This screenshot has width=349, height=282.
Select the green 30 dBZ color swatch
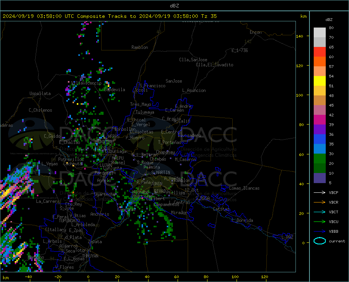[320, 159]
